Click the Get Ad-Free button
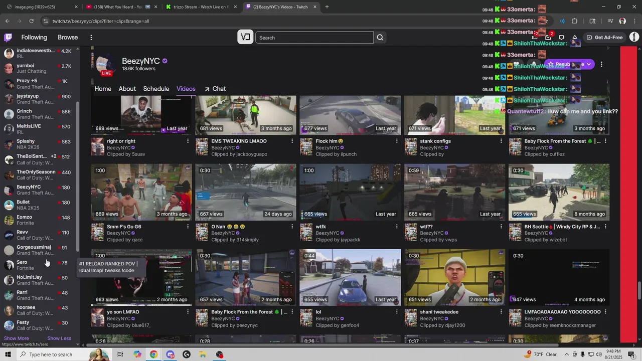642x361 pixels. pos(605,38)
